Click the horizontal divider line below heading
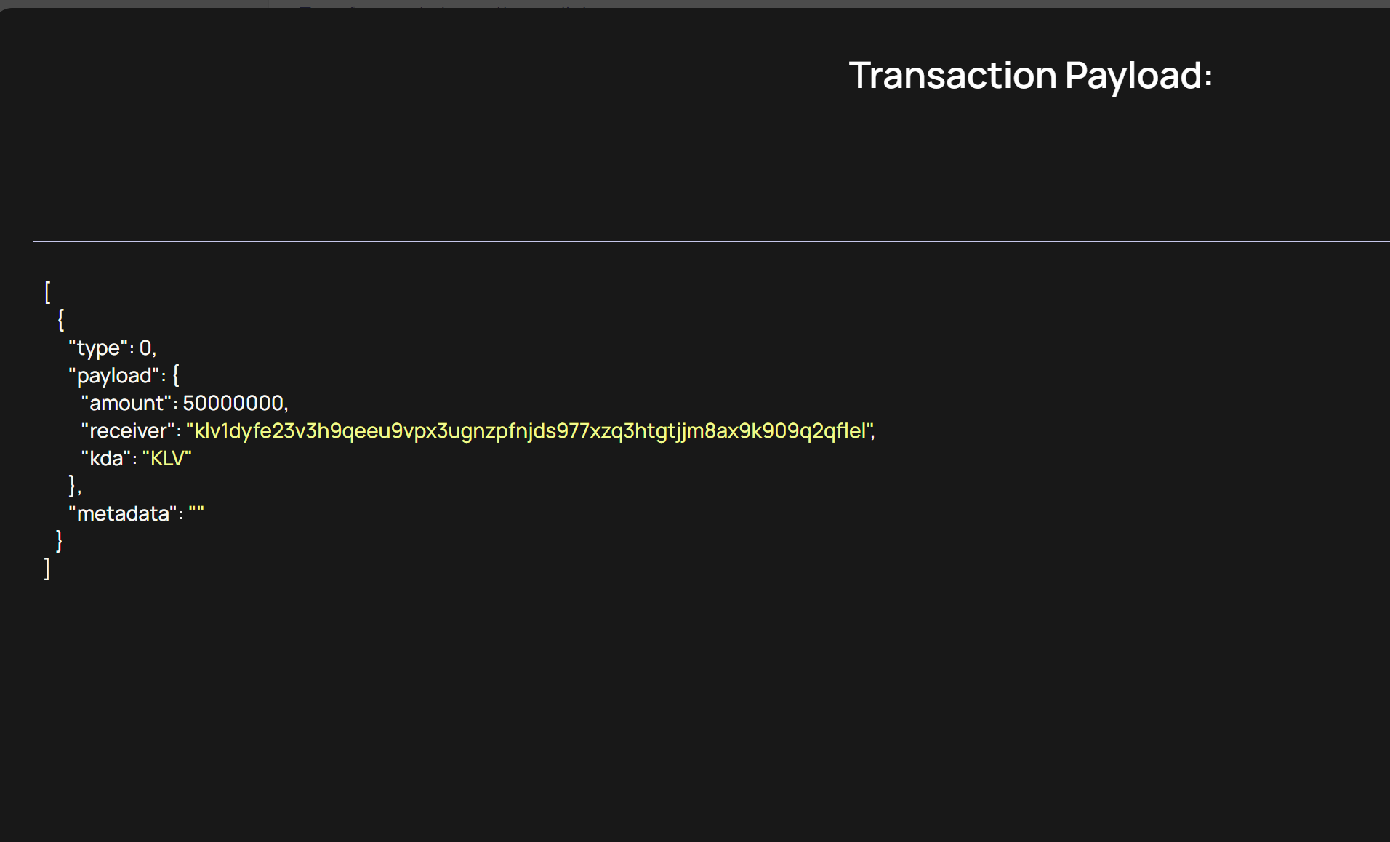Viewport: 1390px width, 842px height. (x=711, y=241)
